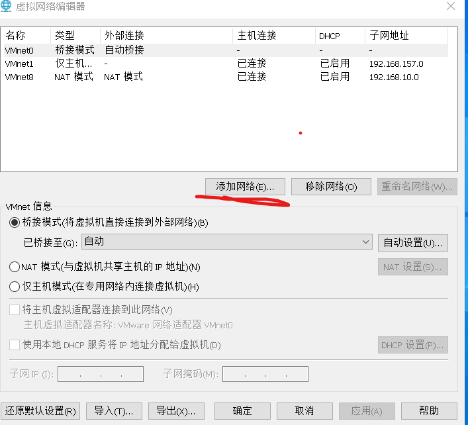Click the 类型 column header

[x=75, y=36]
